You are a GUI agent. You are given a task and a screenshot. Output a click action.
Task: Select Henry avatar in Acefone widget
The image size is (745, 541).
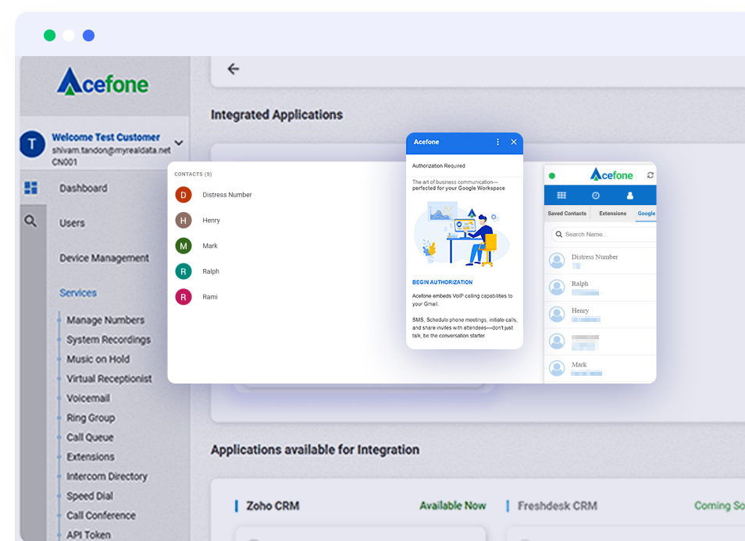click(x=557, y=314)
